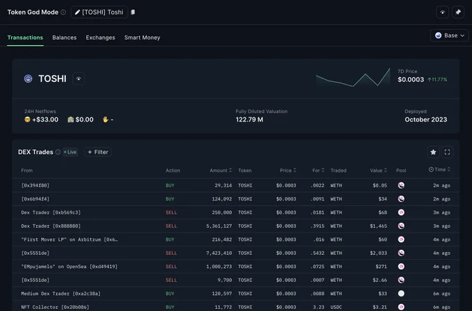Click the hand icon in 24H Netflows
Viewport: 472px width, 311px height.
click(106, 119)
